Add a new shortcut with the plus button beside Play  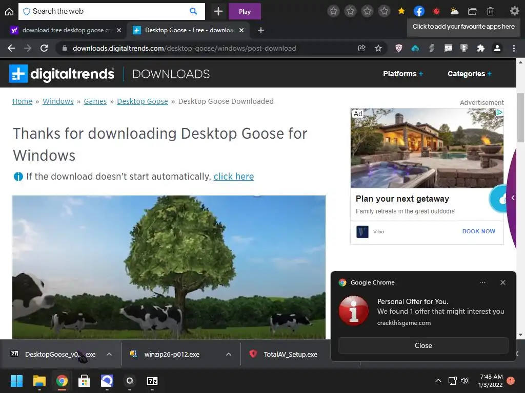pos(218,11)
